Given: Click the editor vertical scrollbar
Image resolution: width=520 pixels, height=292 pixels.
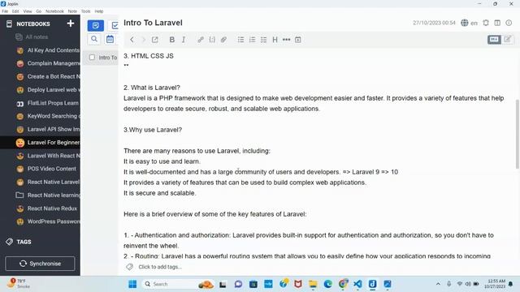Looking at the screenshot, I should coord(518,134).
